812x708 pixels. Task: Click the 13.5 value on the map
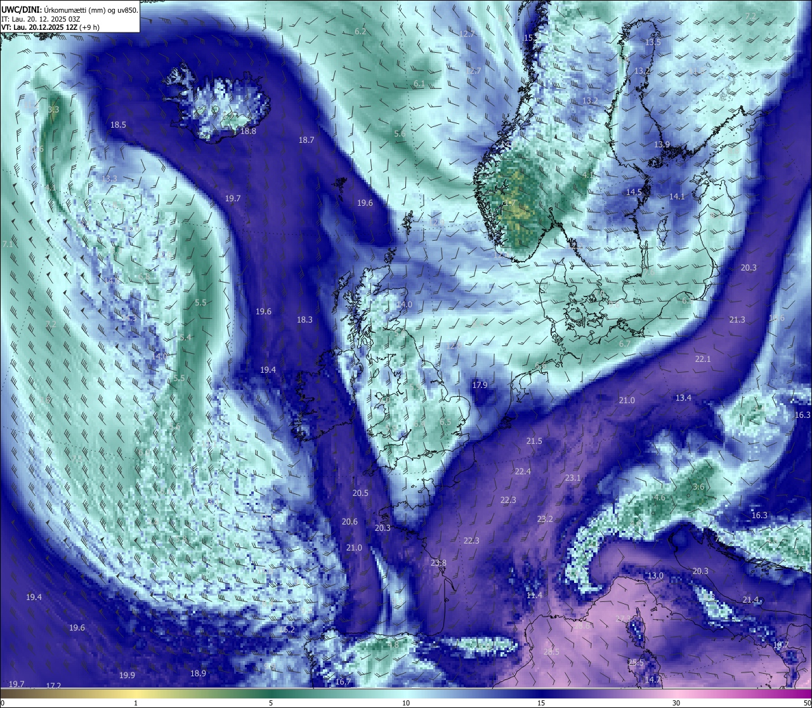[653, 42]
